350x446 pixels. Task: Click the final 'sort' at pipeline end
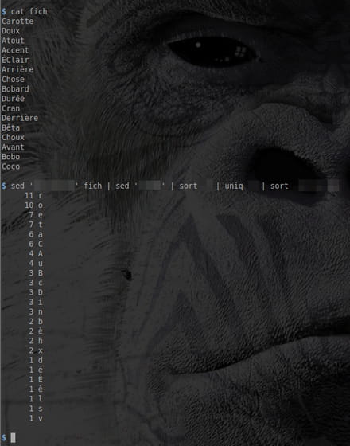pos(279,186)
